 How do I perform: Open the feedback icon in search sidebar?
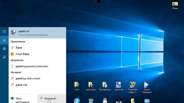pos(4,57)
